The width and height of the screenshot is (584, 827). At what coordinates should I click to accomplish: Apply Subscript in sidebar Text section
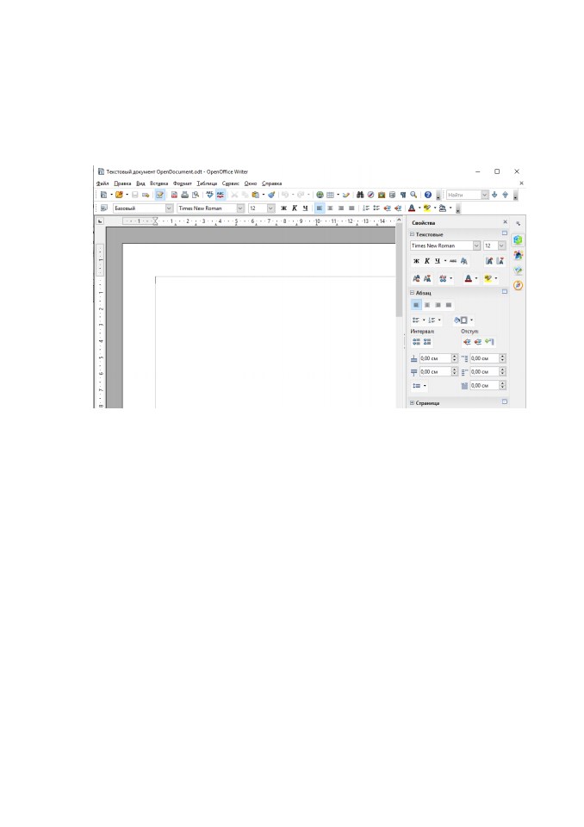coord(426,278)
